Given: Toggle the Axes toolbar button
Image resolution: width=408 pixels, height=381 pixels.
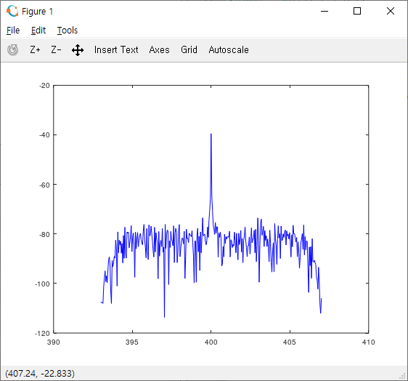Looking at the screenshot, I should [x=159, y=49].
